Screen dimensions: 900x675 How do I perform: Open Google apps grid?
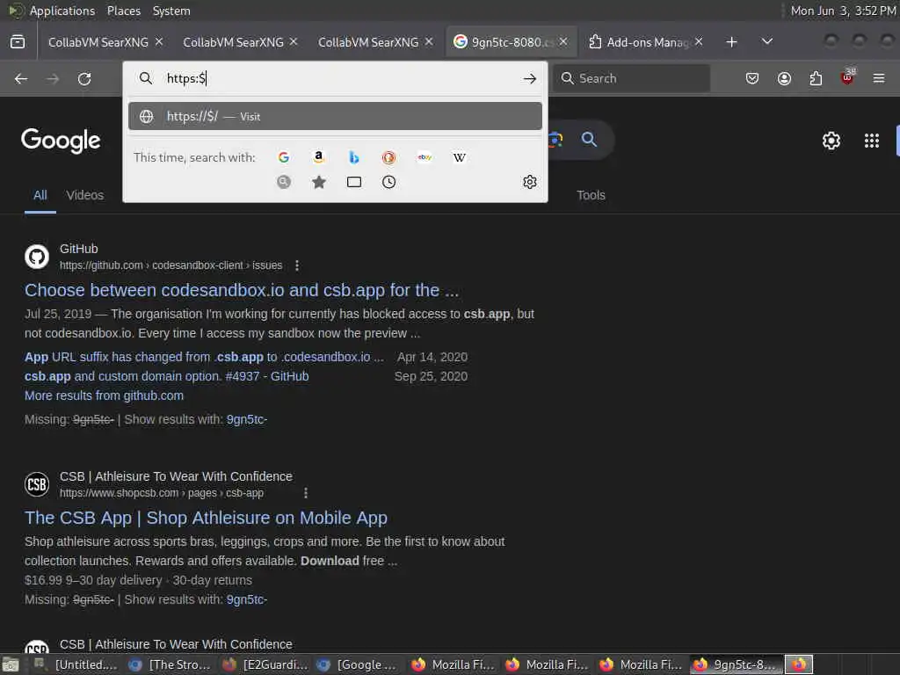pyautogui.click(x=871, y=141)
